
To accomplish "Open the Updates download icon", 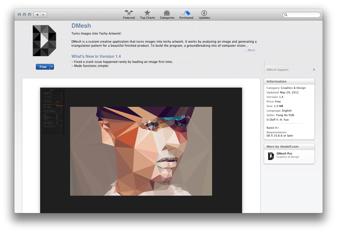I will pos(204,13).
